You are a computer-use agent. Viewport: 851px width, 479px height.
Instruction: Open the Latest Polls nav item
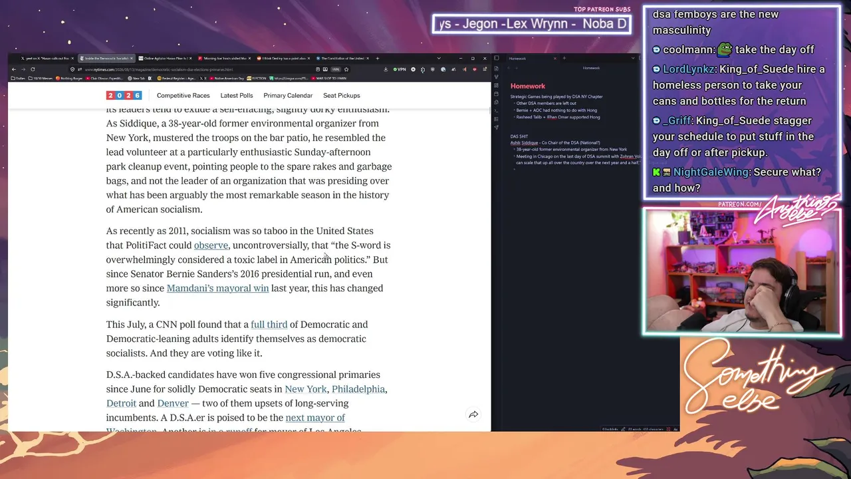pos(237,96)
